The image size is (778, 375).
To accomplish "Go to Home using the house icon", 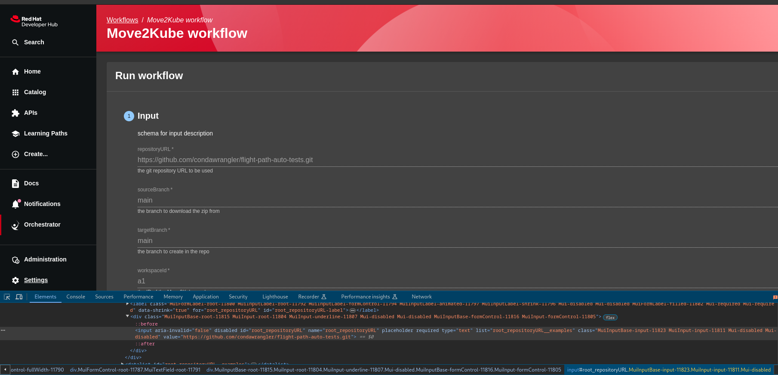I will tap(15, 72).
